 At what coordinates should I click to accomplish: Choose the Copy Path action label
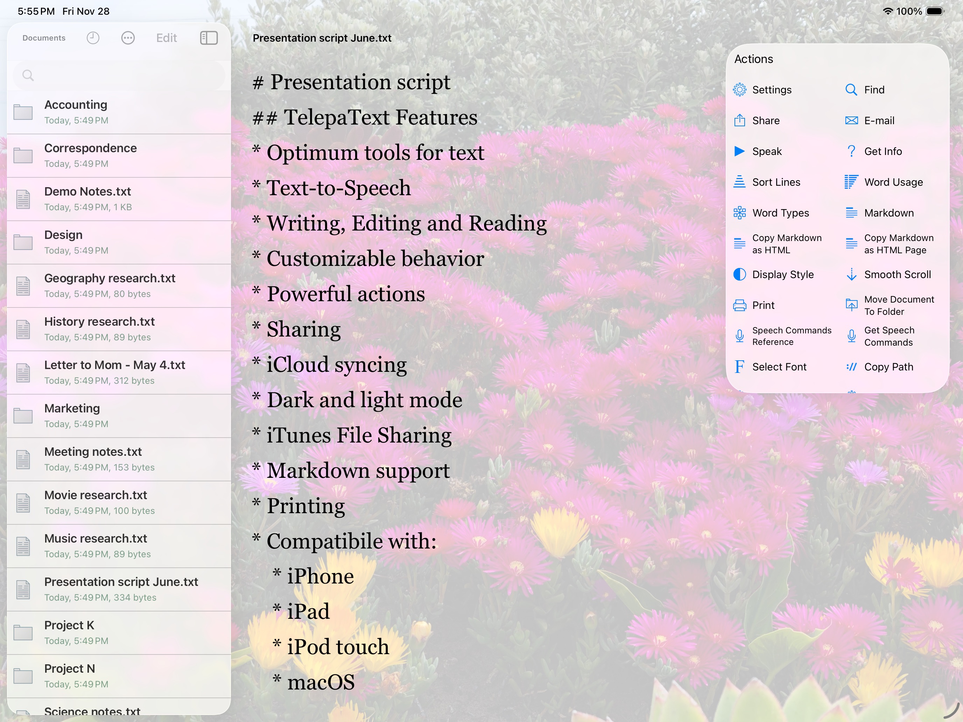click(888, 367)
